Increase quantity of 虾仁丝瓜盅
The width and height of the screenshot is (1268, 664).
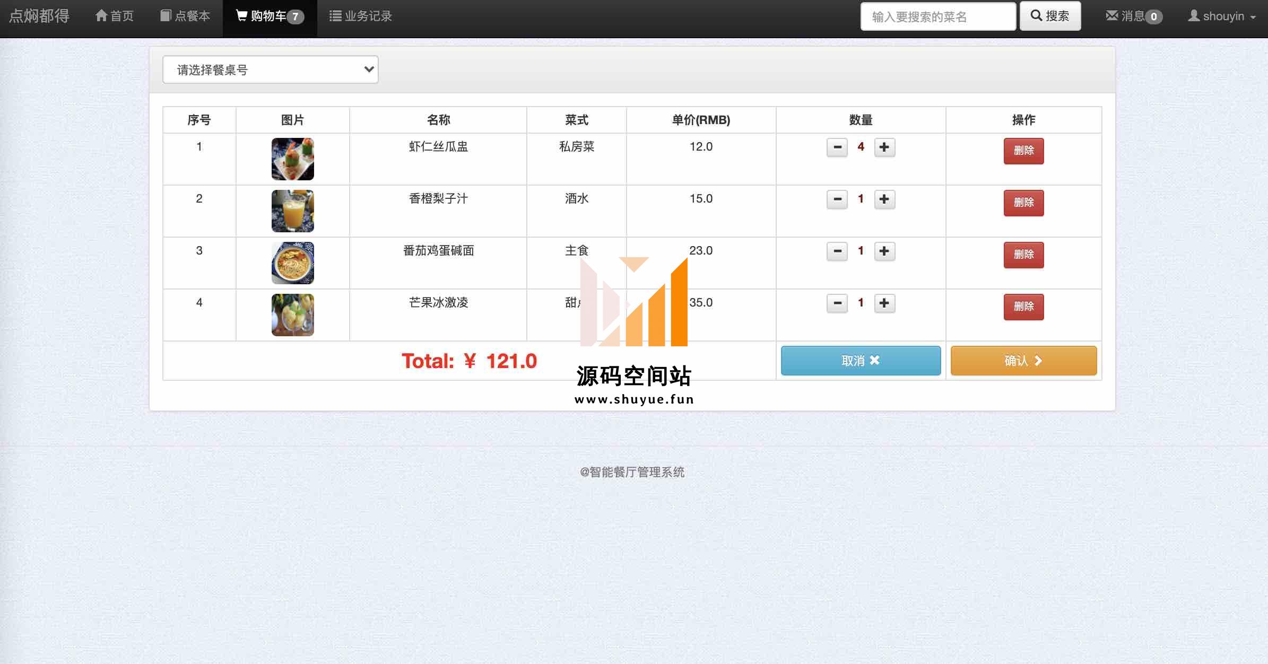coord(884,147)
